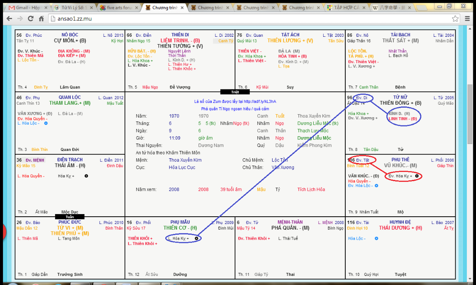This screenshot has width=476, height=285.
Task: Click the browser Back arrow
Action: [x=9, y=19]
